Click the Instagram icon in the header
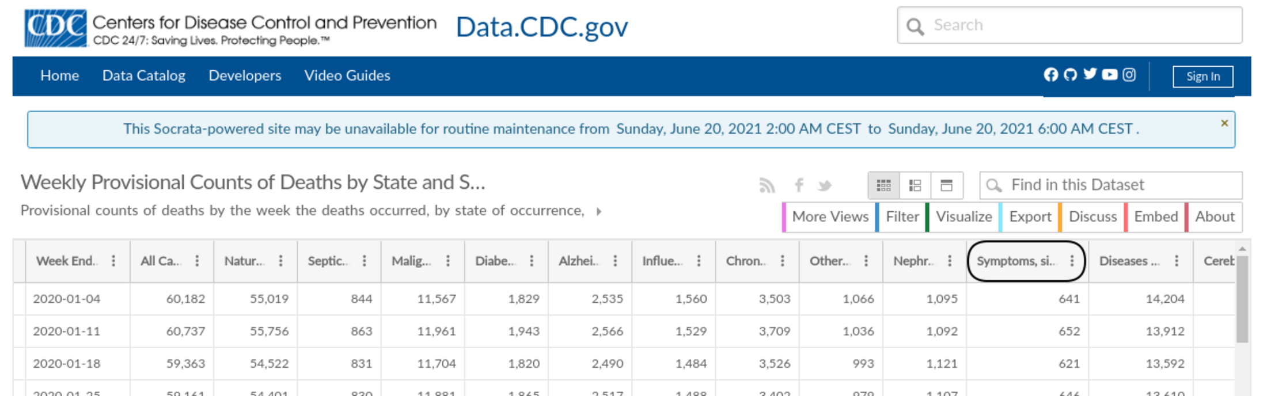Image resolution: width=1267 pixels, height=396 pixels. point(1129,75)
